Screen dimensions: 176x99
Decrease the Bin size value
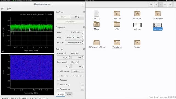point(82,43)
